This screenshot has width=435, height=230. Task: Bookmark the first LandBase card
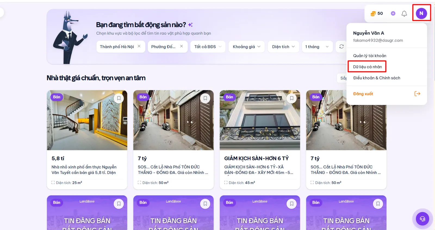(x=119, y=204)
